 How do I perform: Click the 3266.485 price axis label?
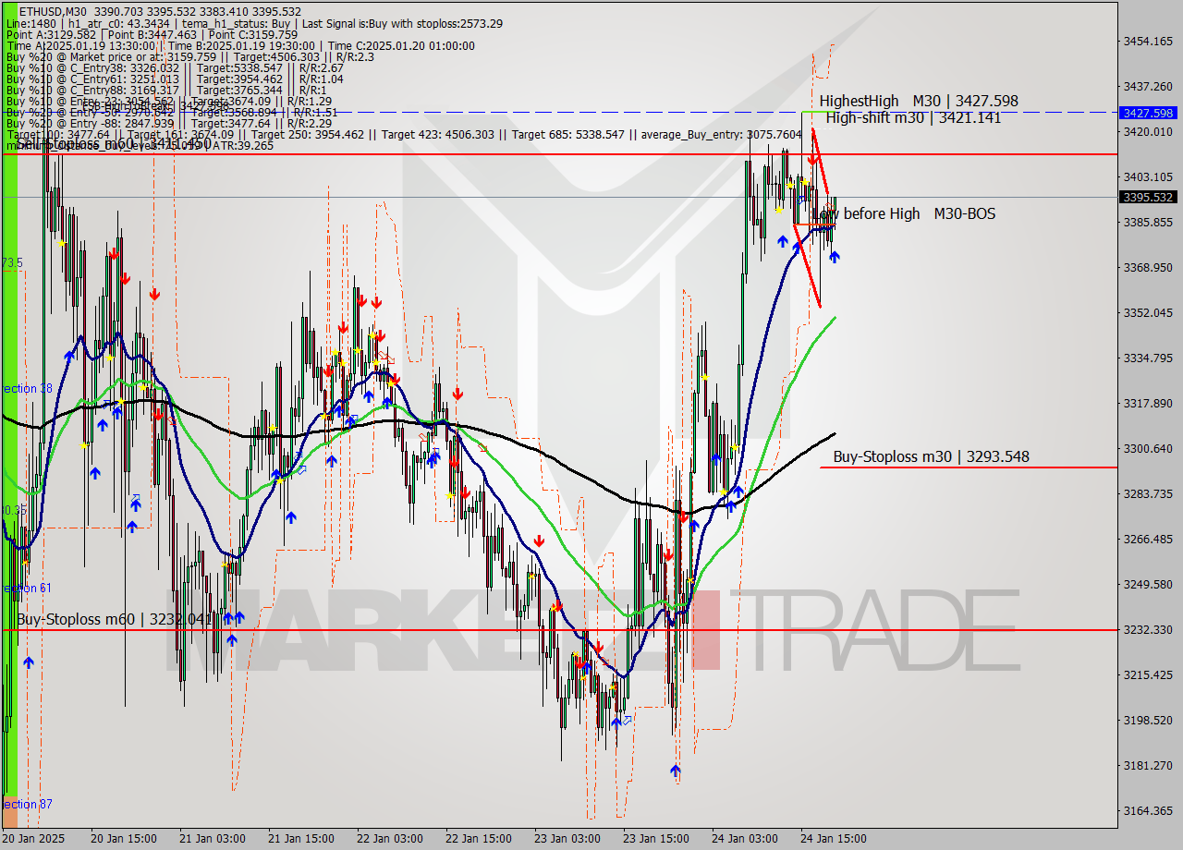pyautogui.click(x=1147, y=539)
